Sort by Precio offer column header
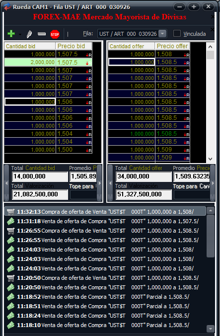Screen dimensions: 220x336 (x=172, y=46)
